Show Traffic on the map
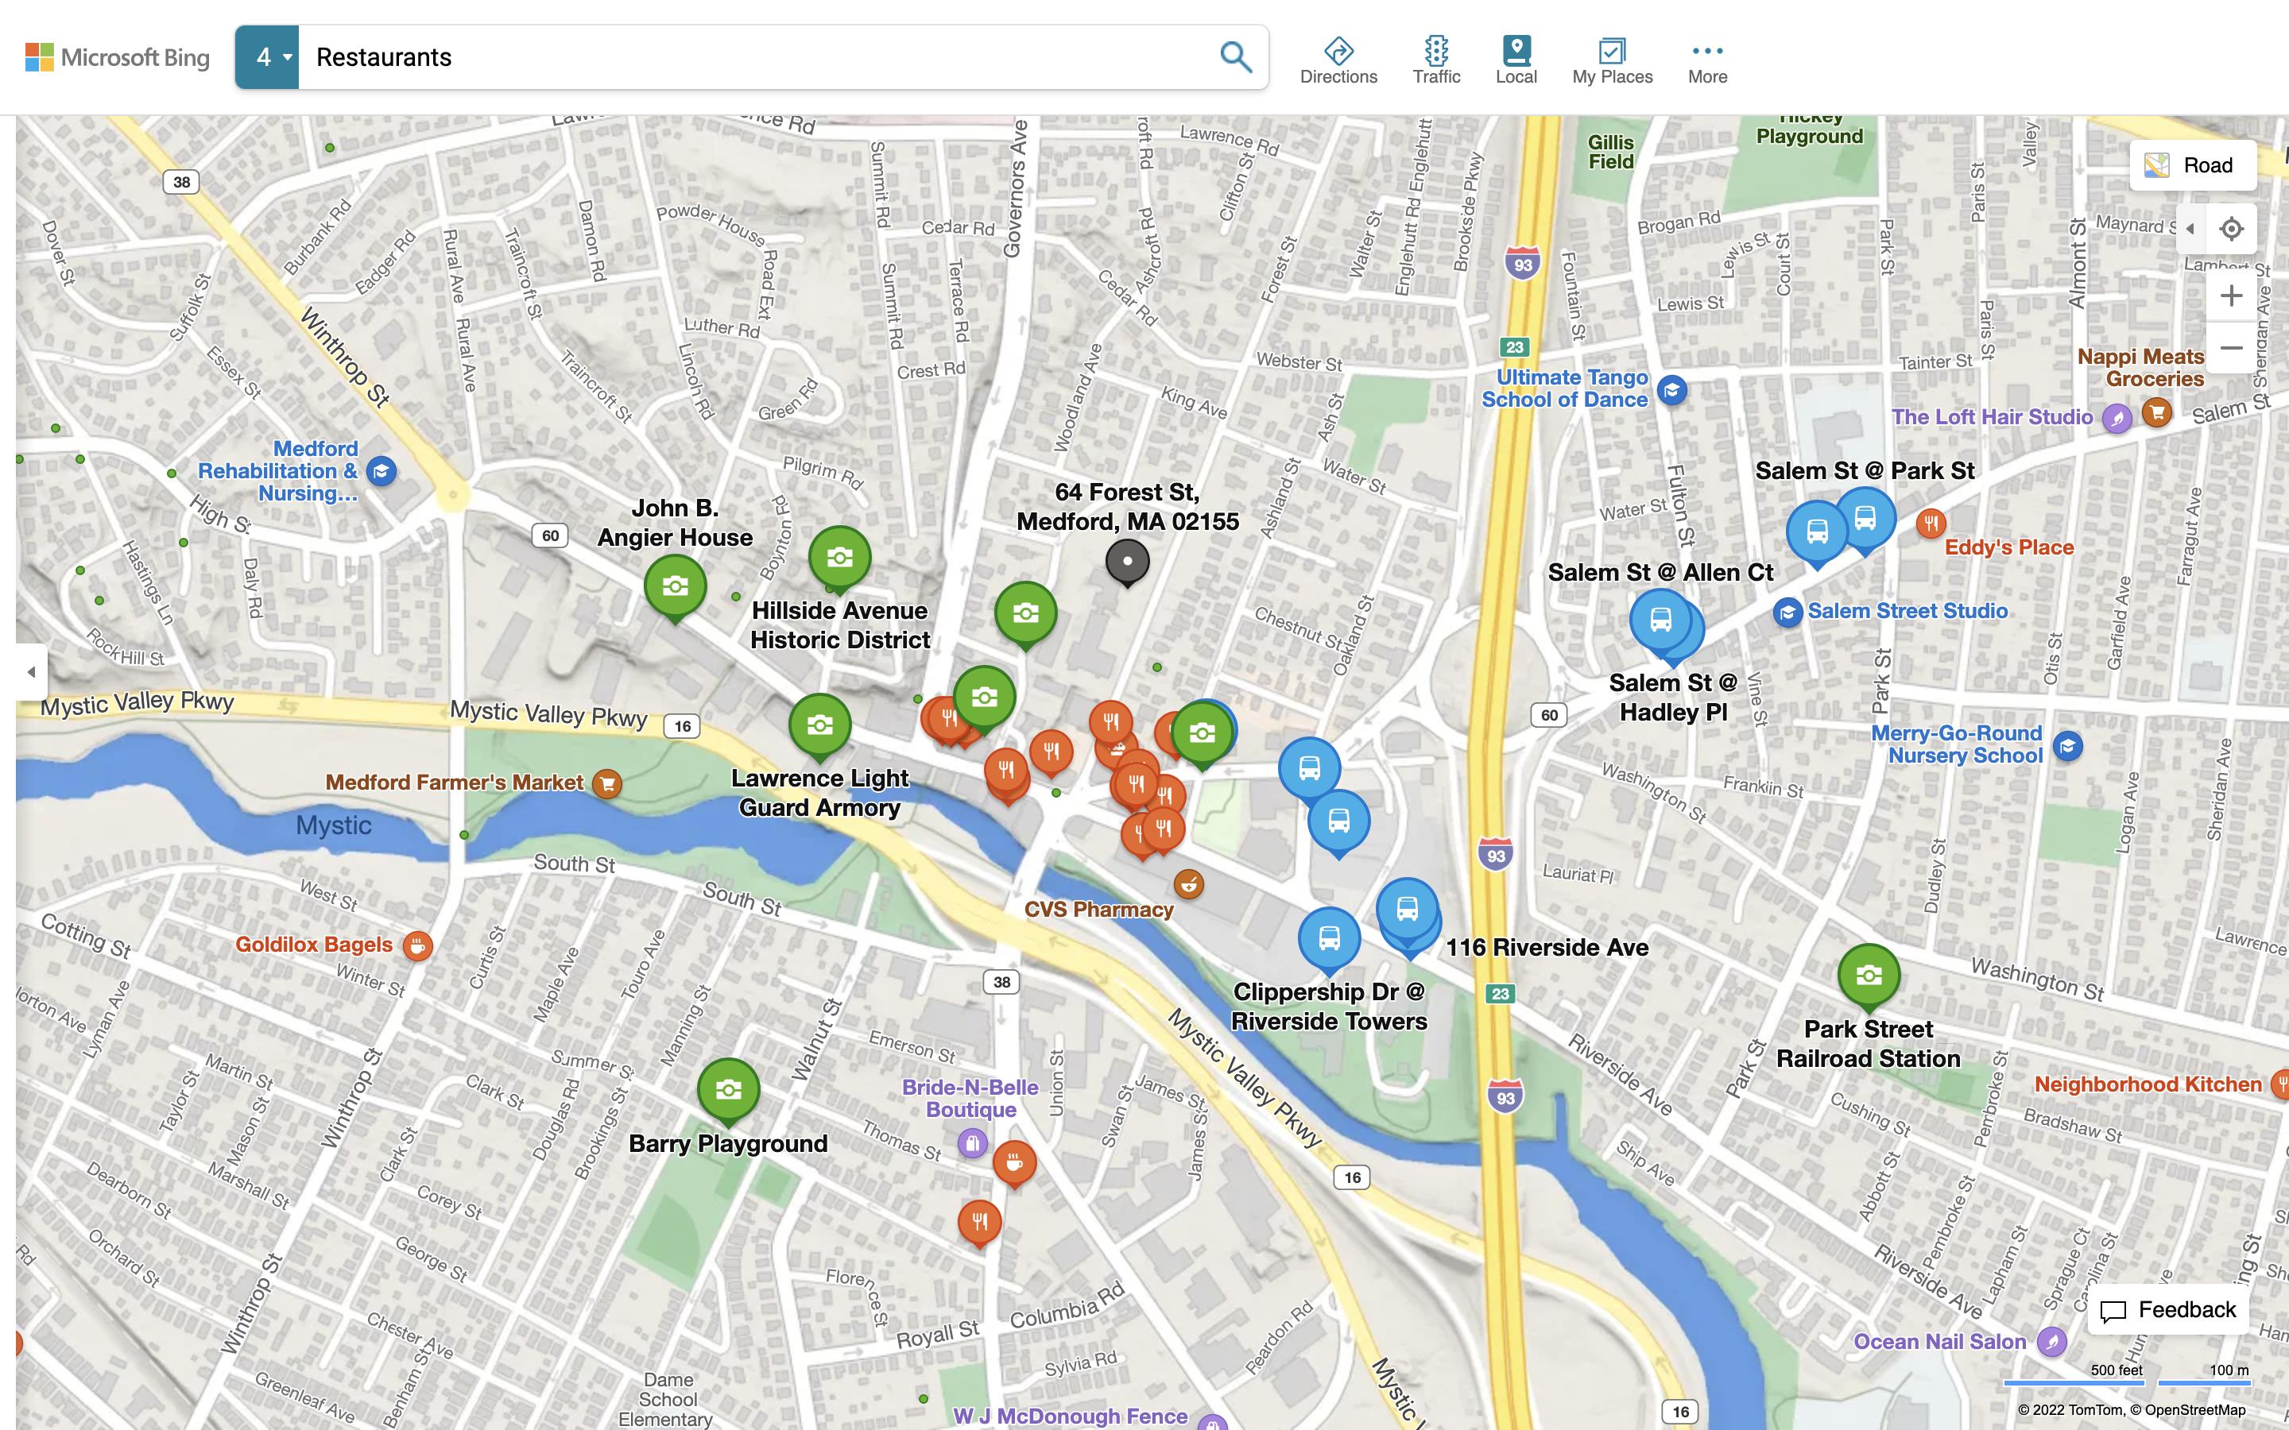 coord(1436,60)
